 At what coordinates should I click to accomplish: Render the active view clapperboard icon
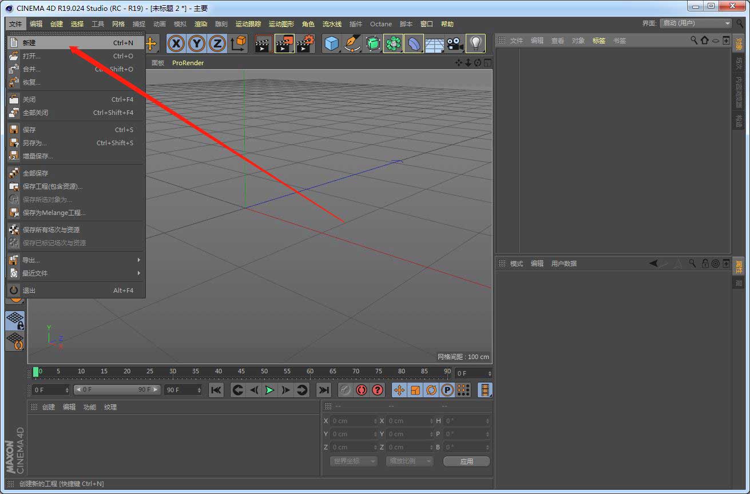click(264, 43)
